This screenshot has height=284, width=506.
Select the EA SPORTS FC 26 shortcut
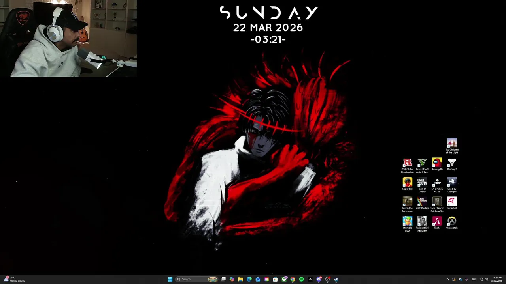point(437,185)
